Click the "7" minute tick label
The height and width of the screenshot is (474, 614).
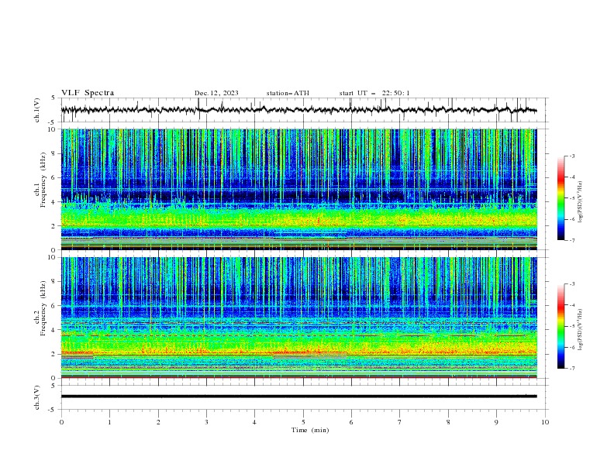click(x=400, y=422)
